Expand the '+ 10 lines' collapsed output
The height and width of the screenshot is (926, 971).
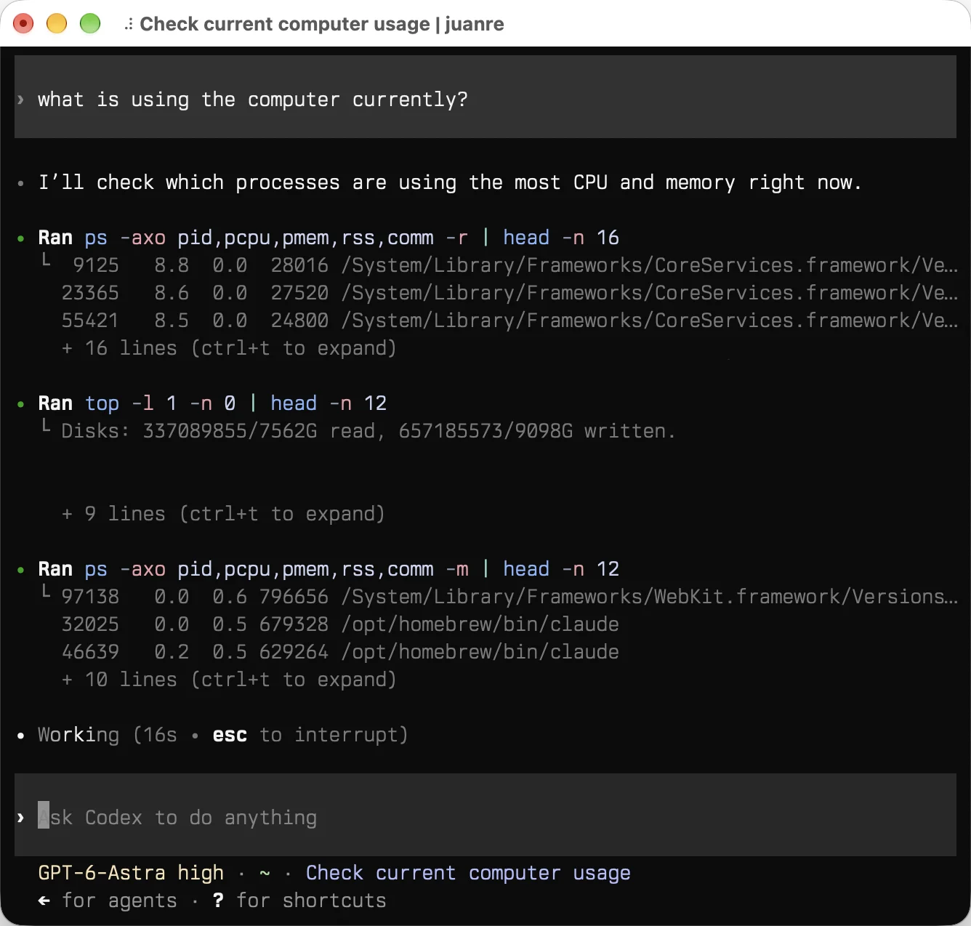pyautogui.click(x=229, y=680)
